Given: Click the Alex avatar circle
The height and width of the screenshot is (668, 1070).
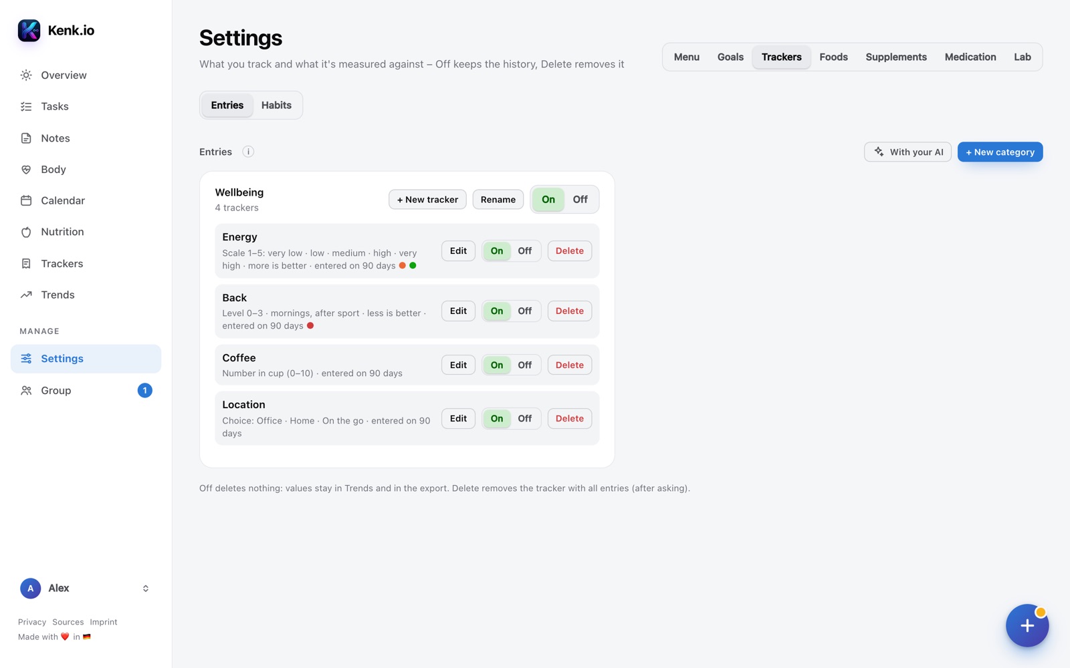Looking at the screenshot, I should tap(30, 589).
